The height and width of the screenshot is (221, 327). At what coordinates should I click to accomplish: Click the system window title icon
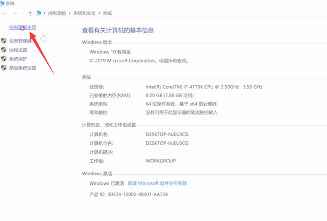(x=2, y=3)
